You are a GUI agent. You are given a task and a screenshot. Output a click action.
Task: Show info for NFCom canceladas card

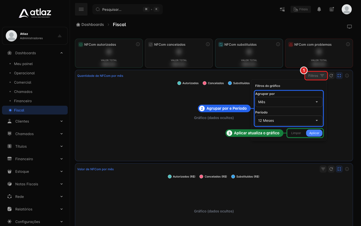(208, 44)
